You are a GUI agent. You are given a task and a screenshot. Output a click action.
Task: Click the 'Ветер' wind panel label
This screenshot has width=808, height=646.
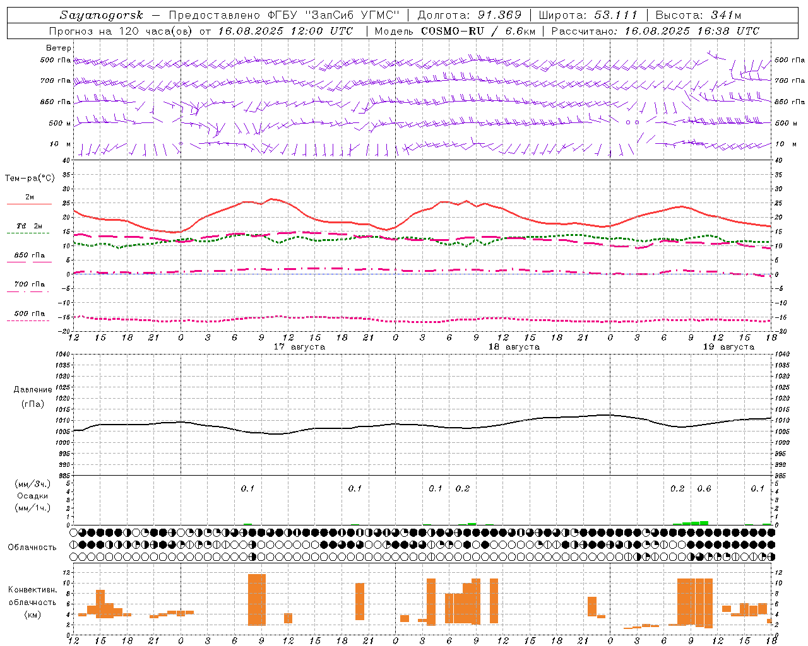click(x=59, y=48)
